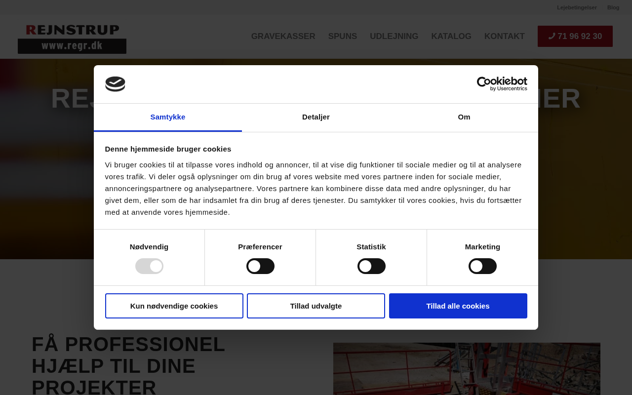Call via the 71 96 92 30 button
Viewport: 632px width, 395px height.
575,37
